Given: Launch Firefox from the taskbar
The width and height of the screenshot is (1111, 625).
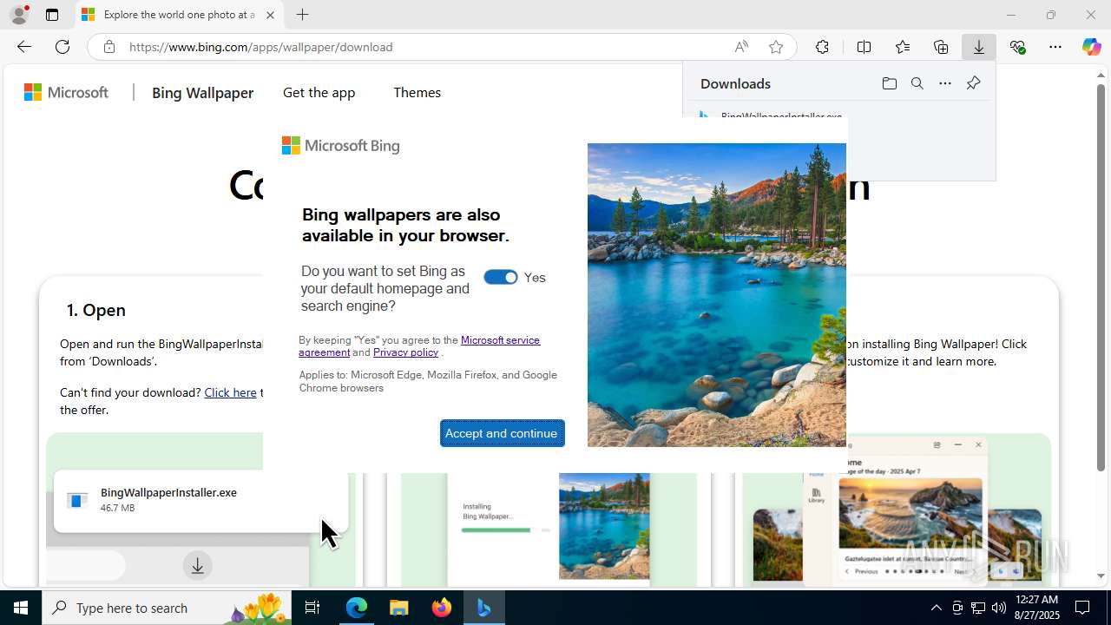Looking at the screenshot, I should 442,608.
